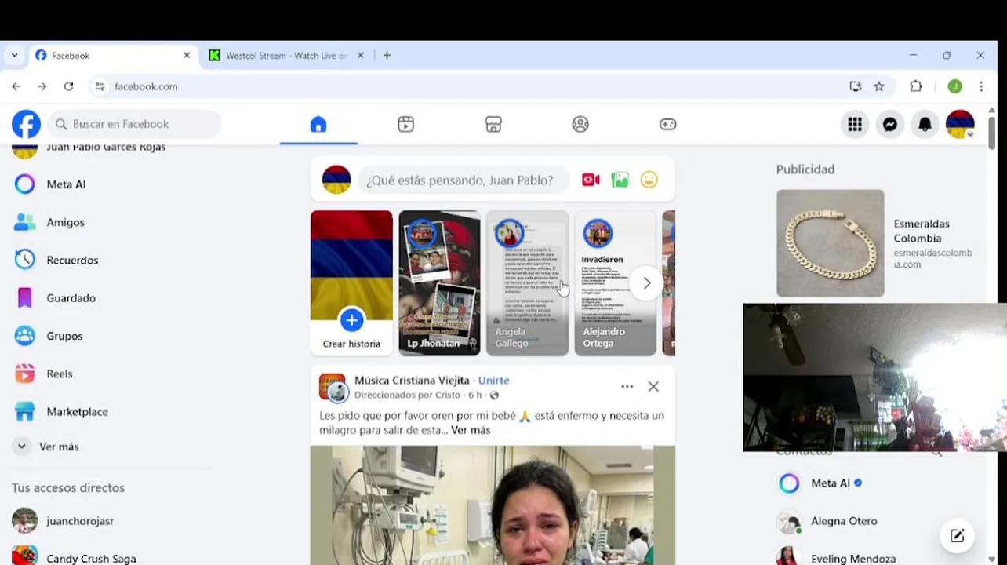Click the new message compose icon
Screen dimensions: 1007x565
click(x=957, y=536)
